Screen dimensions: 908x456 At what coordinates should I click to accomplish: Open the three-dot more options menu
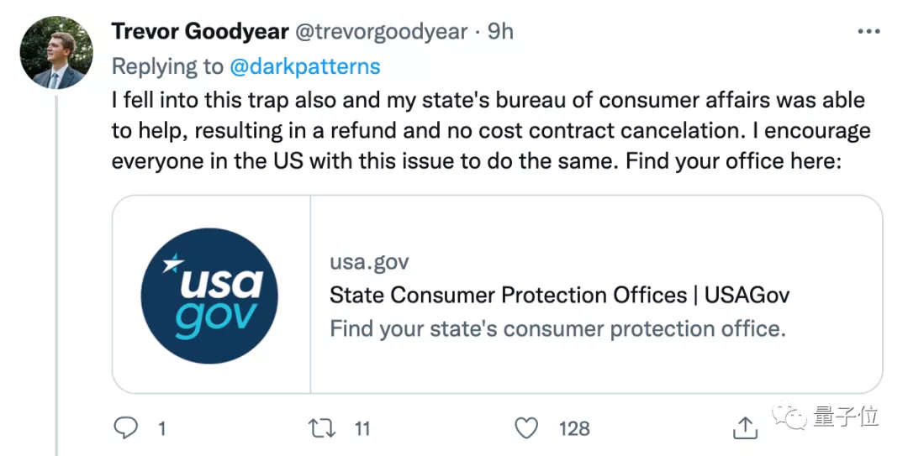(x=868, y=32)
